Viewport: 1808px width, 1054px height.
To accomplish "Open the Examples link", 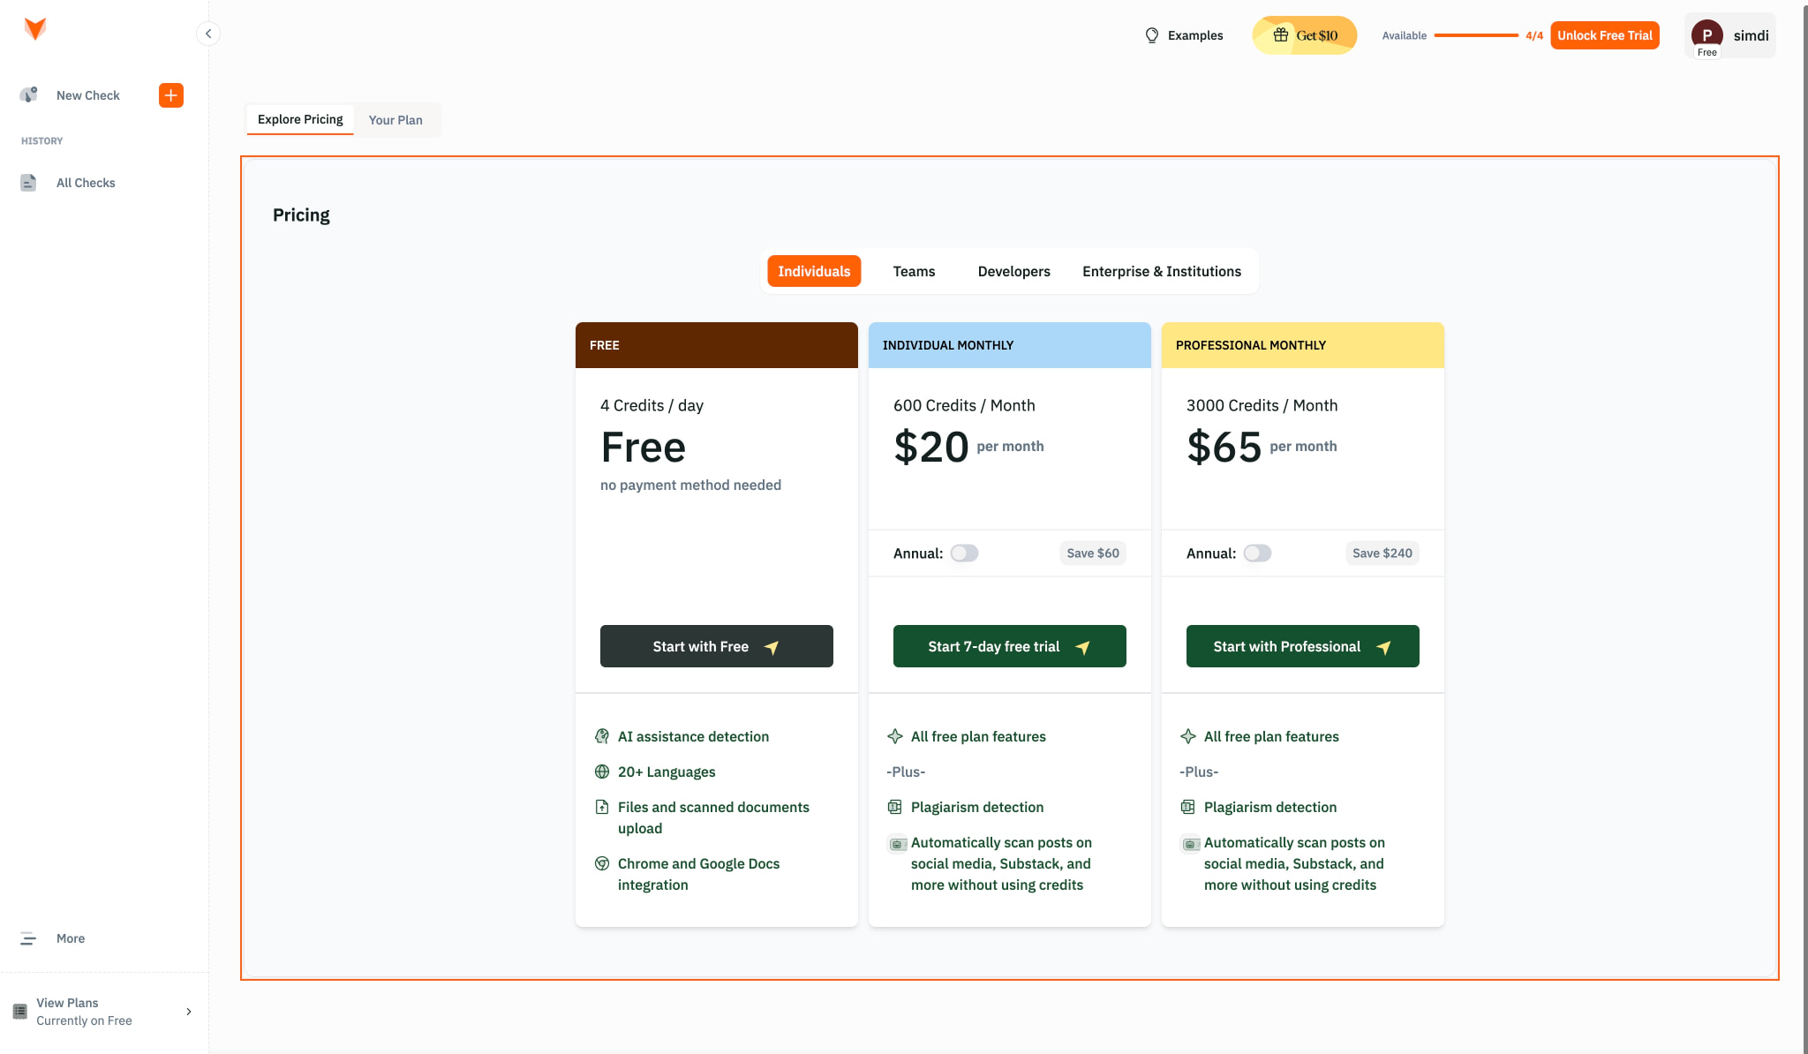I will tap(1184, 35).
